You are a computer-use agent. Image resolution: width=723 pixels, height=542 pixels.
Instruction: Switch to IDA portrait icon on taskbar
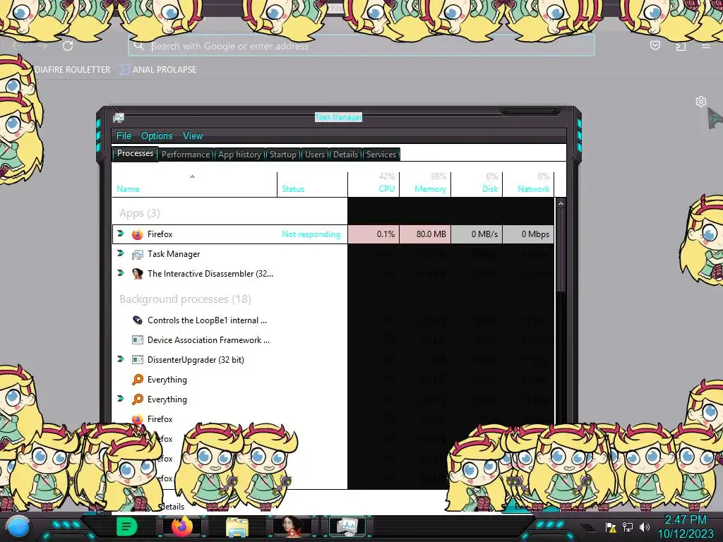292,526
